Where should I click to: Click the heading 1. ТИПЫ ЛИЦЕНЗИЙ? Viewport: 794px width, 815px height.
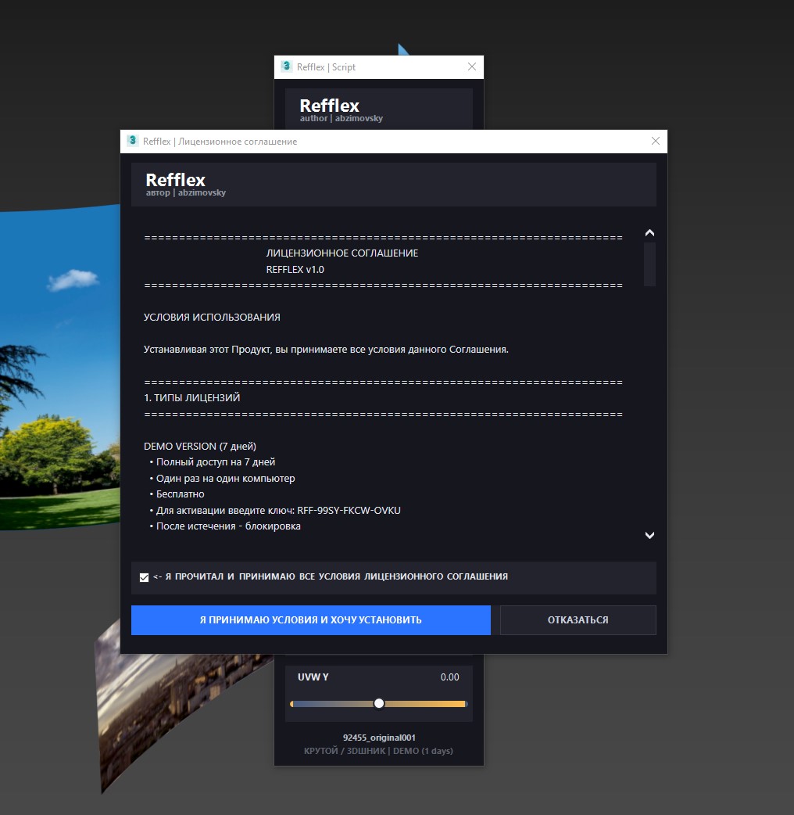point(191,397)
